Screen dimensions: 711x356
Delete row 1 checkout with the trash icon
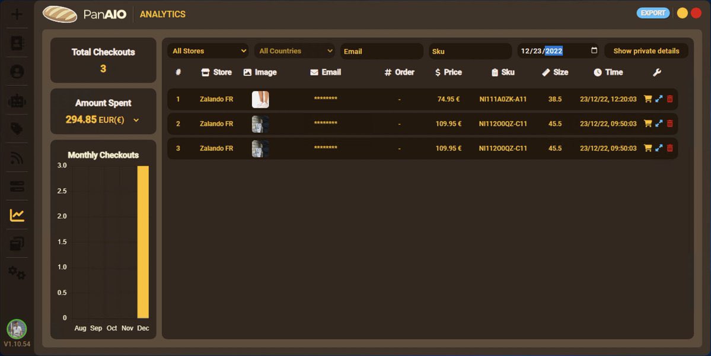[x=669, y=99]
